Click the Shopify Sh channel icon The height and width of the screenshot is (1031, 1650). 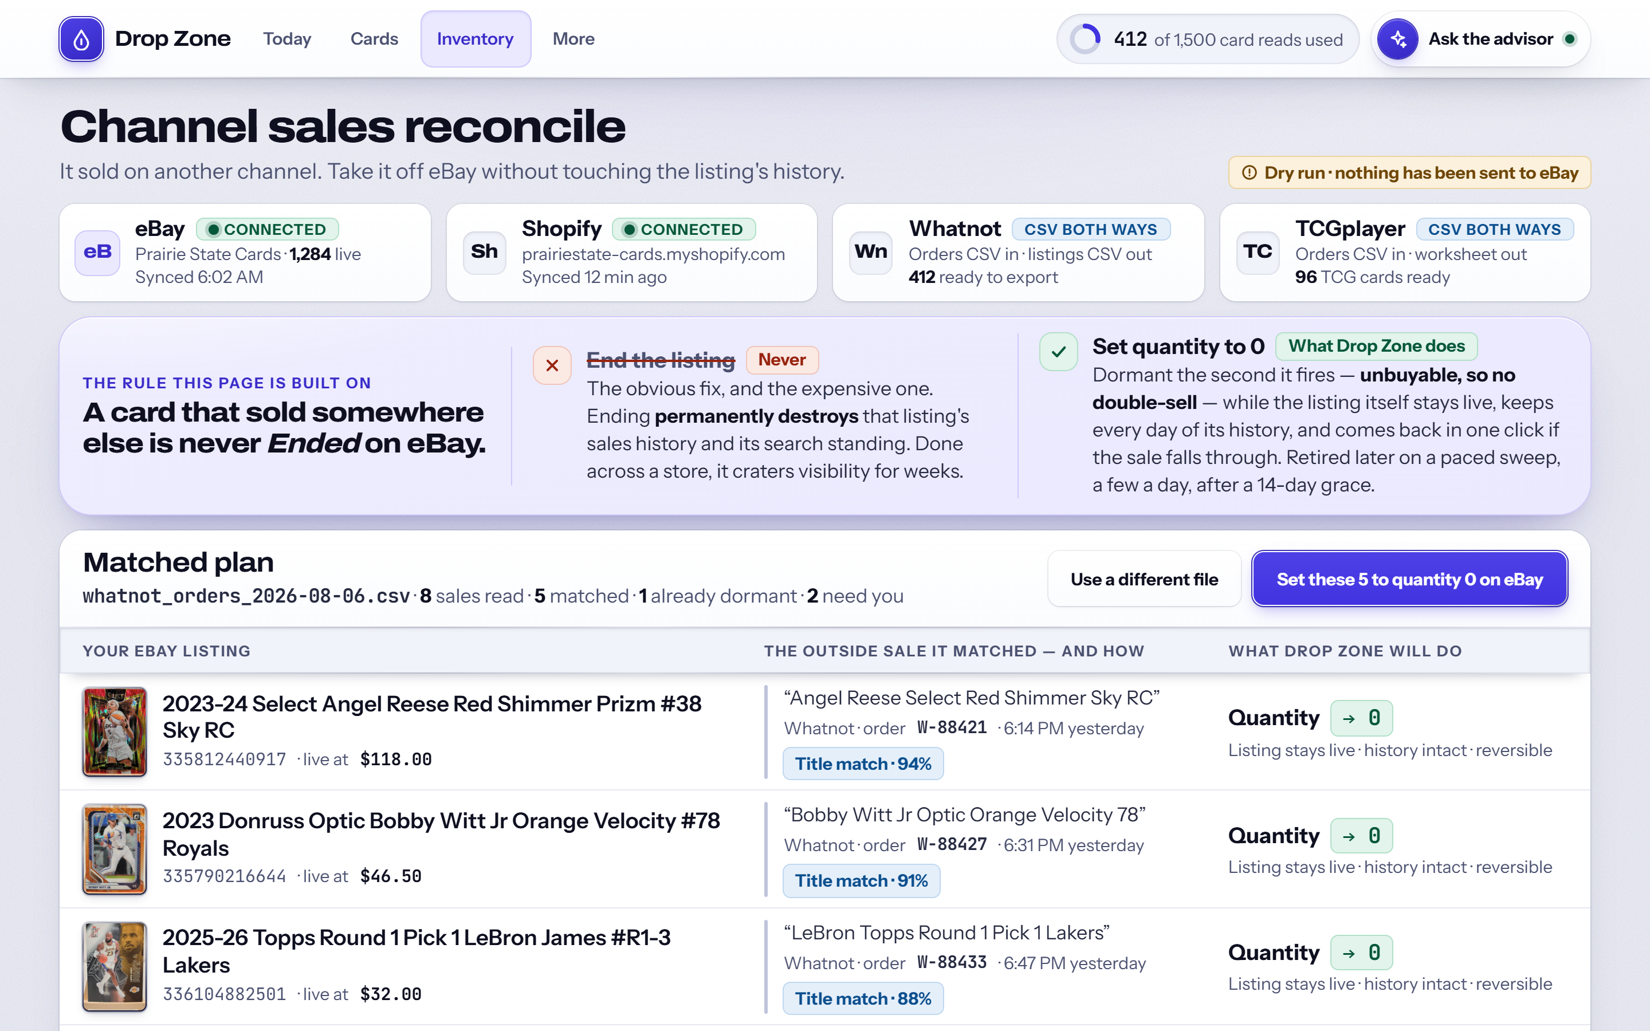coord(484,252)
